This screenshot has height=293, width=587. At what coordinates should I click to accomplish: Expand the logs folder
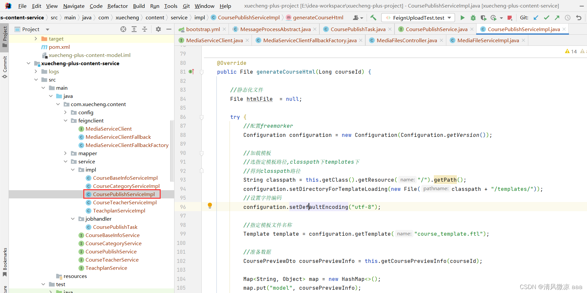[x=36, y=71]
